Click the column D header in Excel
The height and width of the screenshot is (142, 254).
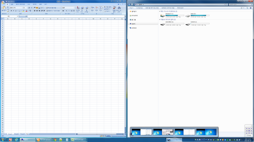29,19
